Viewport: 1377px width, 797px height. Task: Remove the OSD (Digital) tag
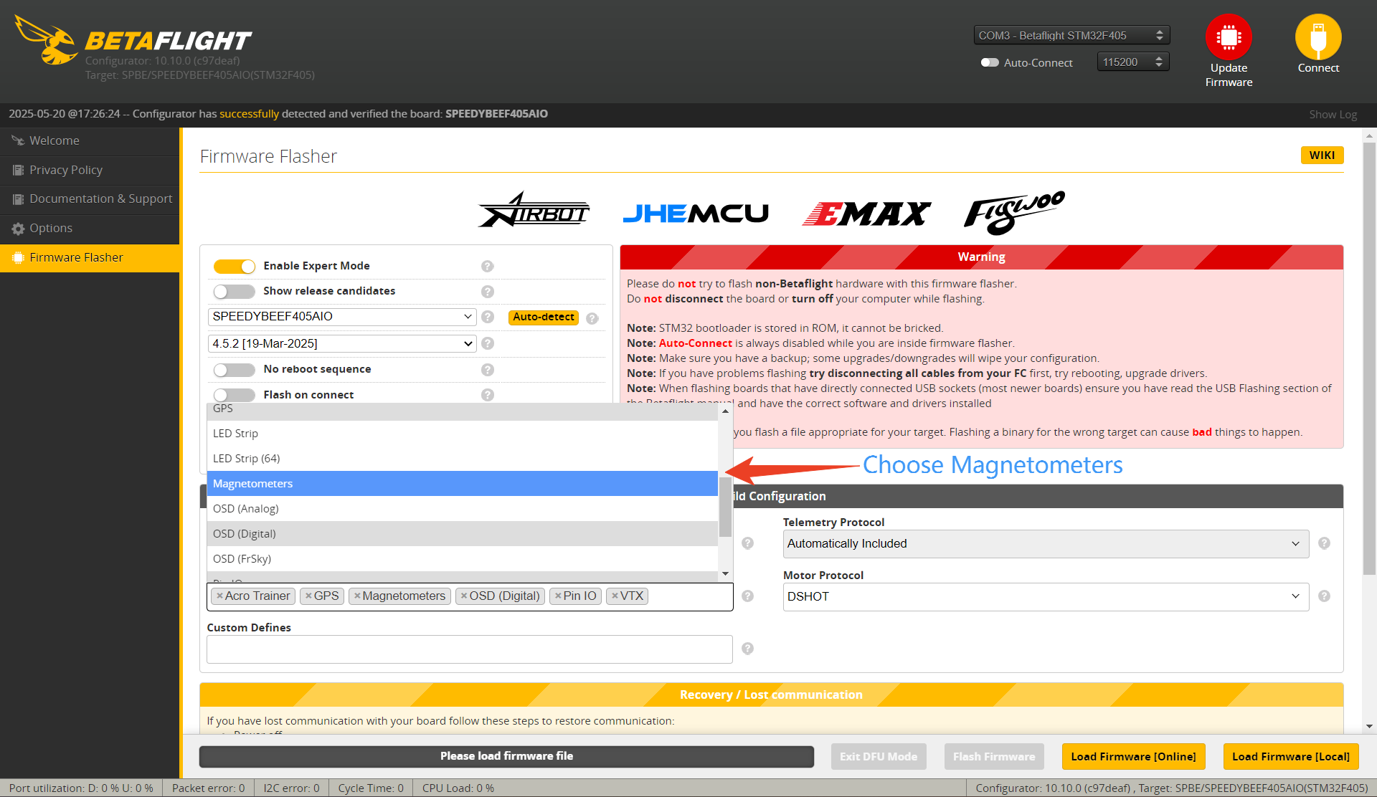point(464,596)
